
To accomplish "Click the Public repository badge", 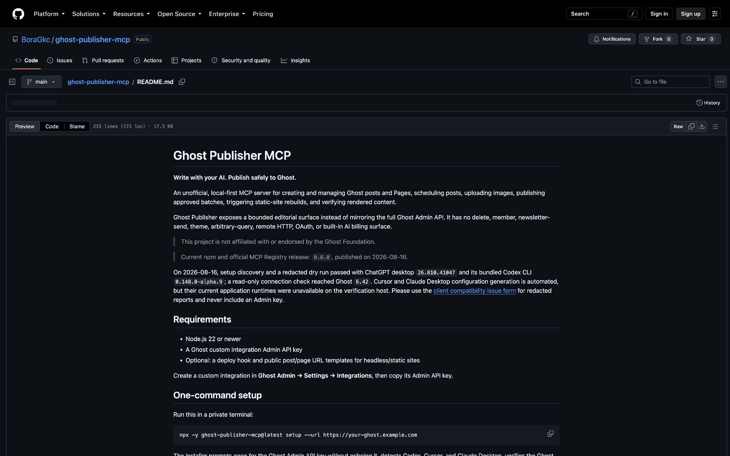I will (x=143, y=39).
